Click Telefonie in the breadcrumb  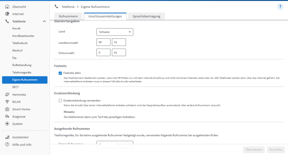(68, 7)
